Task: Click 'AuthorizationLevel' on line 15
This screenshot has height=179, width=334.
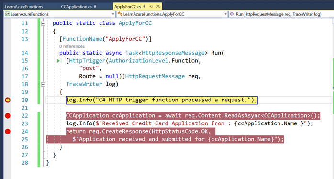Action: tap(138, 61)
